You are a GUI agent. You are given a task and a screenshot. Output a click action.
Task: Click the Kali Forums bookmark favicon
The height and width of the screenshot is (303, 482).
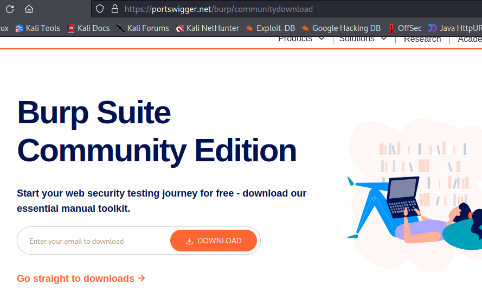(120, 28)
